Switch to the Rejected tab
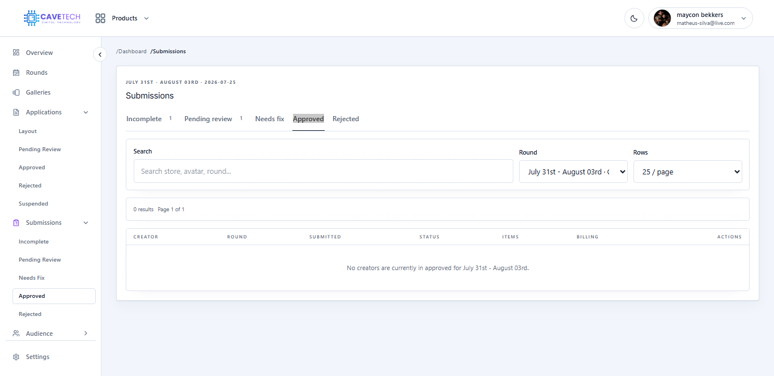Image resolution: width=774 pixels, height=376 pixels. (346, 119)
